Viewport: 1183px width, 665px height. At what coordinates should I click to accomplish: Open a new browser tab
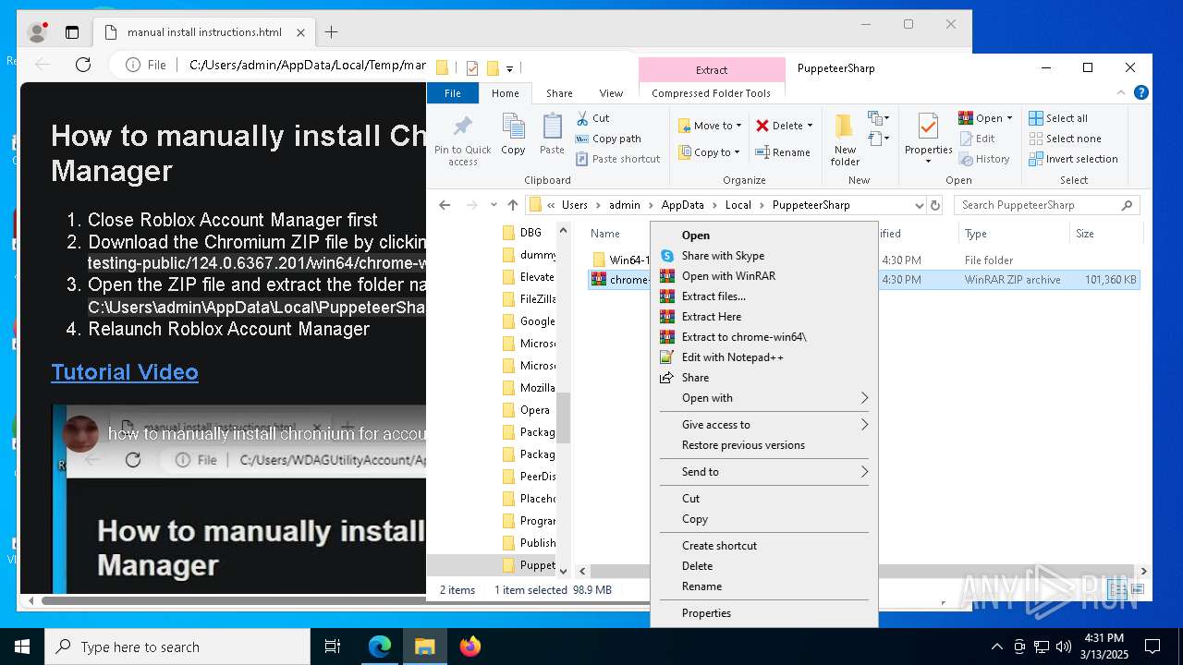[331, 32]
